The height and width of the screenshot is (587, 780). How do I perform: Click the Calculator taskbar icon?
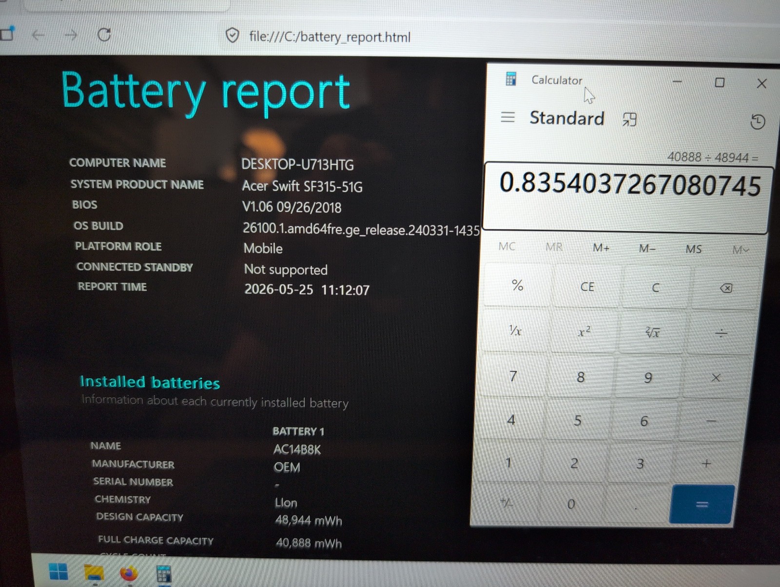[163, 574]
